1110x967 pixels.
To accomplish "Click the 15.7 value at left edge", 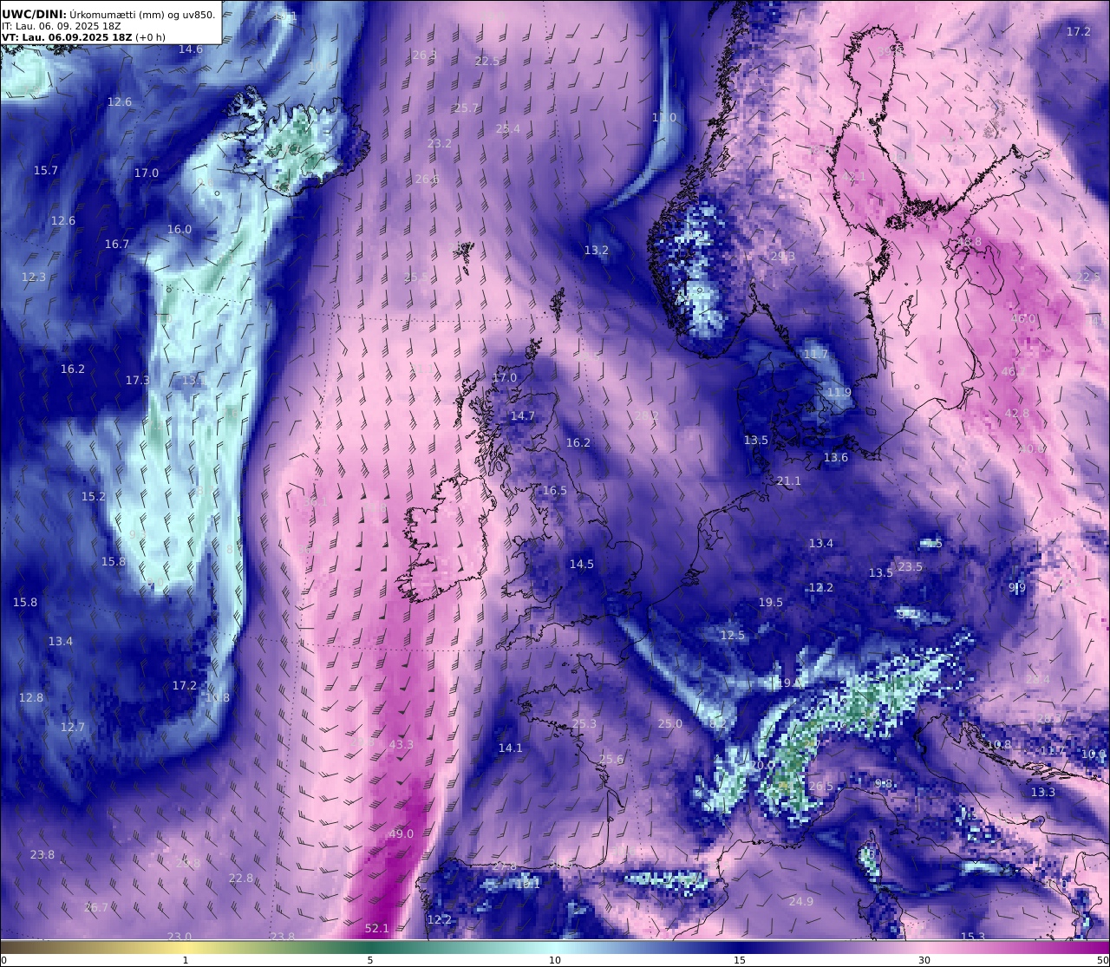I will [x=46, y=170].
